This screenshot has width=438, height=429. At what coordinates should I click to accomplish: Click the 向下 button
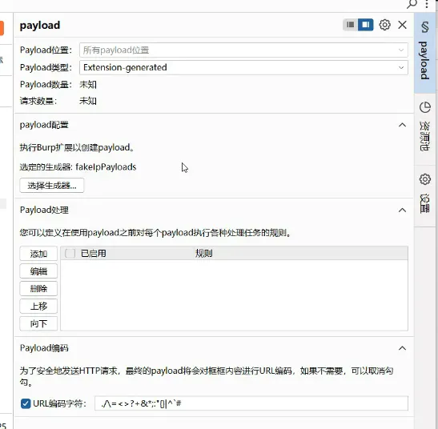[38, 323]
